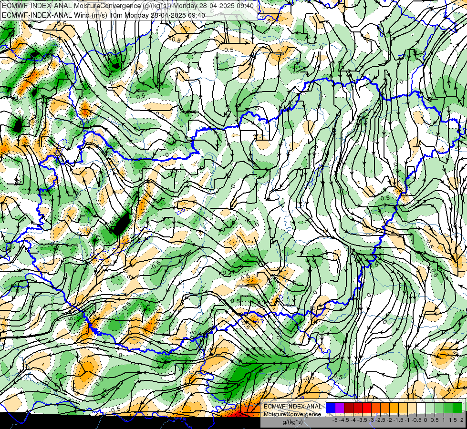Viewport: 467px width, 429px height.
Task: Click the legend tick label -2.5
Action: tap(380, 420)
